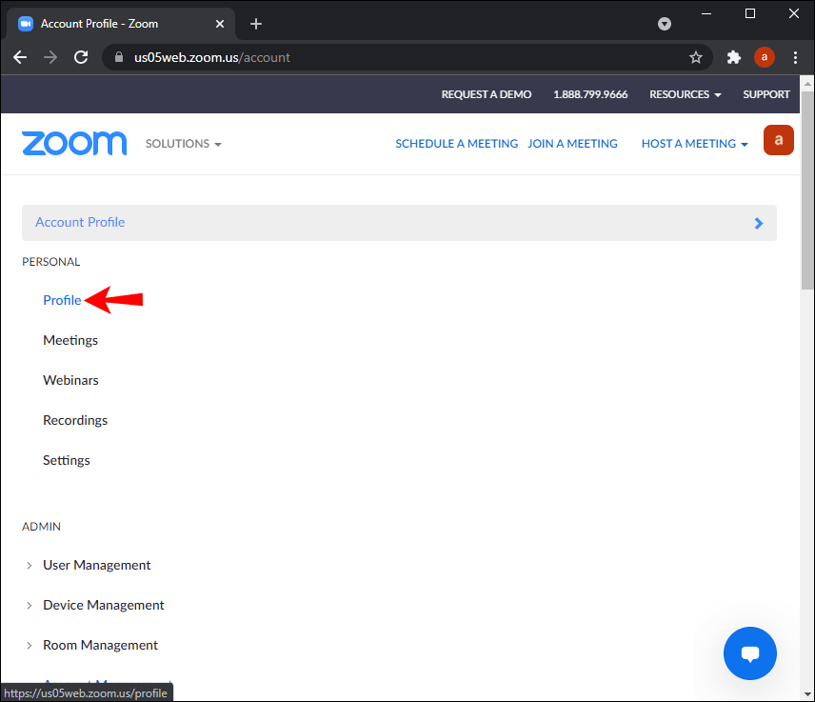Open the Zoom home page via the logo
Screen dimensions: 815x702
(x=74, y=143)
